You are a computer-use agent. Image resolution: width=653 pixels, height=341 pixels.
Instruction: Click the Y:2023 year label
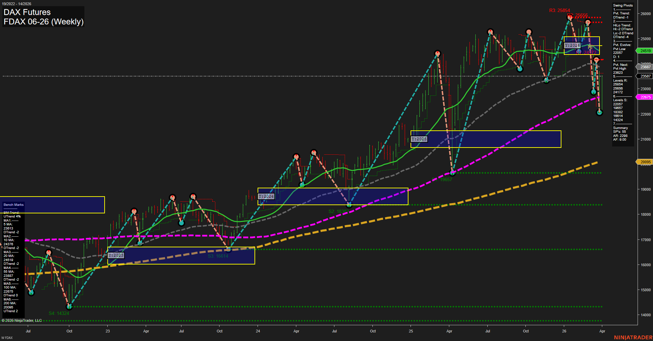click(x=116, y=255)
